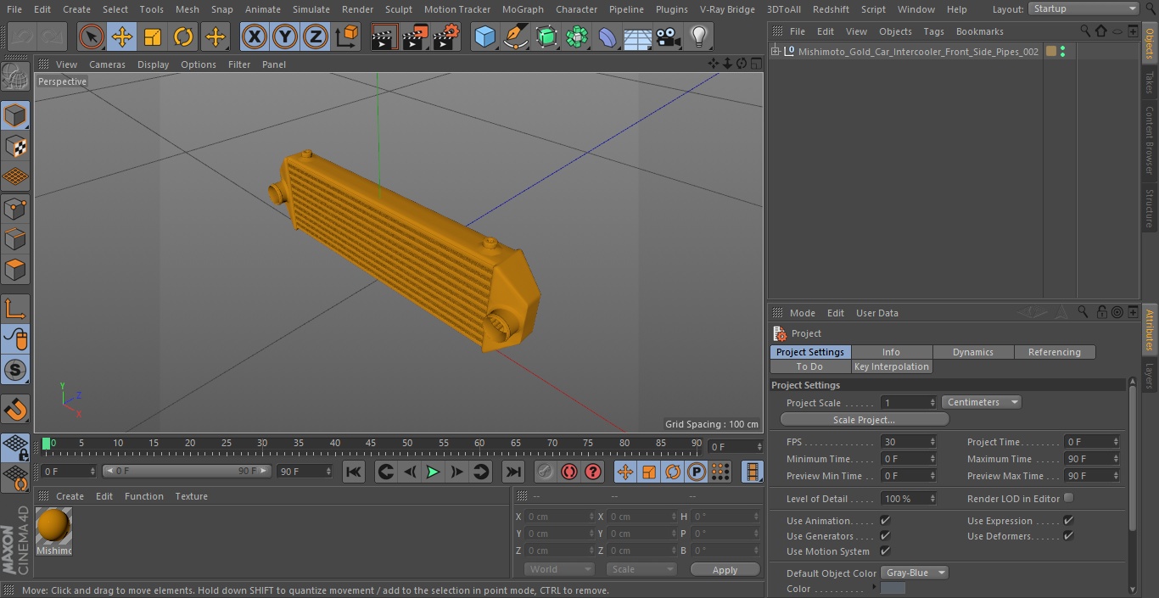Toggle Snap magnet icon in left palette
This screenshot has height=598, width=1159.
pos(15,409)
